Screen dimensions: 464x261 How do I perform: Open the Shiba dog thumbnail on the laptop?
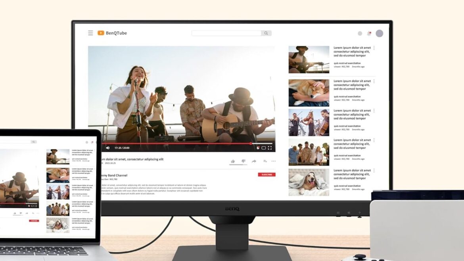coord(58,175)
